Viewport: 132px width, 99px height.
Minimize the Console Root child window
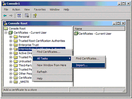[114, 23]
